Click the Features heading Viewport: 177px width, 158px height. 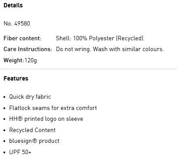click(16, 78)
